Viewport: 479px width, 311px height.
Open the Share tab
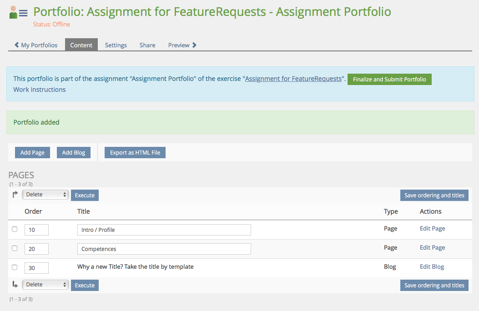(x=147, y=45)
